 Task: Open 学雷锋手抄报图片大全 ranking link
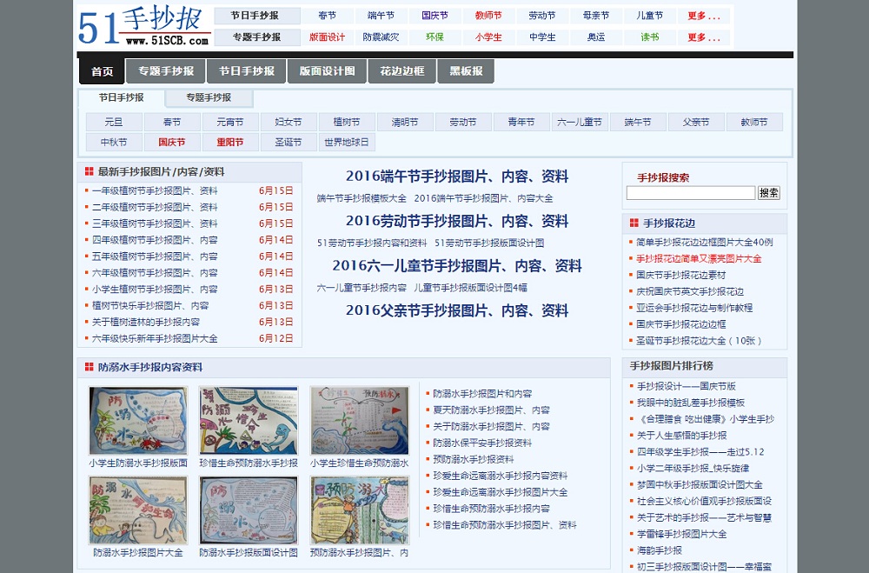pos(681,534)
